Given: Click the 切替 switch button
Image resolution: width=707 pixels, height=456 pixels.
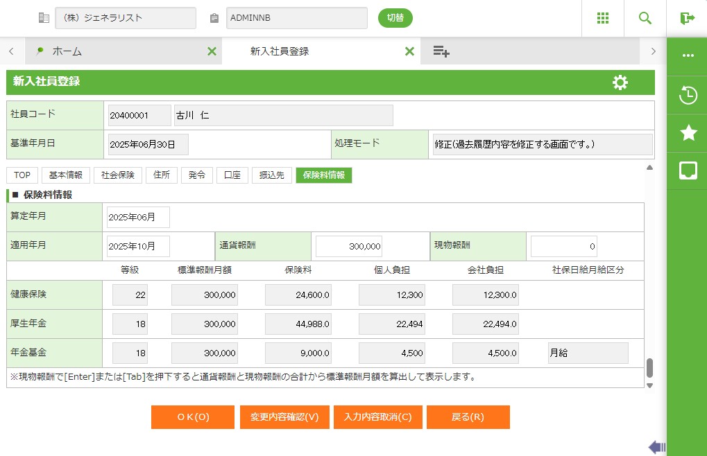Looking at the screenshot, I should click(x=395, y=18).
